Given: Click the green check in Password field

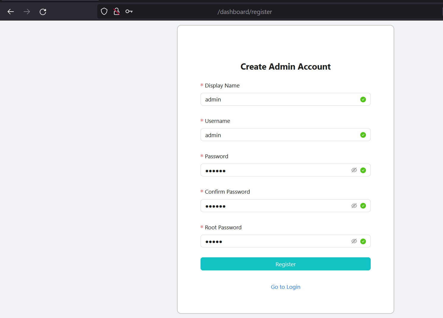Looking at the screenshot, I should click(x=363, y=170).
